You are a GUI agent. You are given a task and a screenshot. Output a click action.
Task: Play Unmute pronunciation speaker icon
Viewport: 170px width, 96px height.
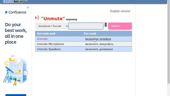click(x=38, y=18)
